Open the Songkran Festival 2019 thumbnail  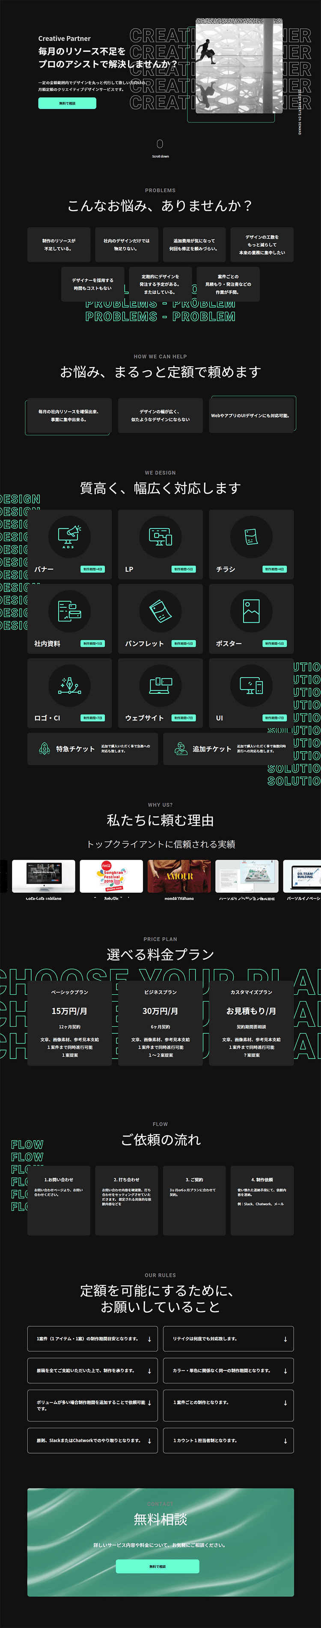point(112,876)
